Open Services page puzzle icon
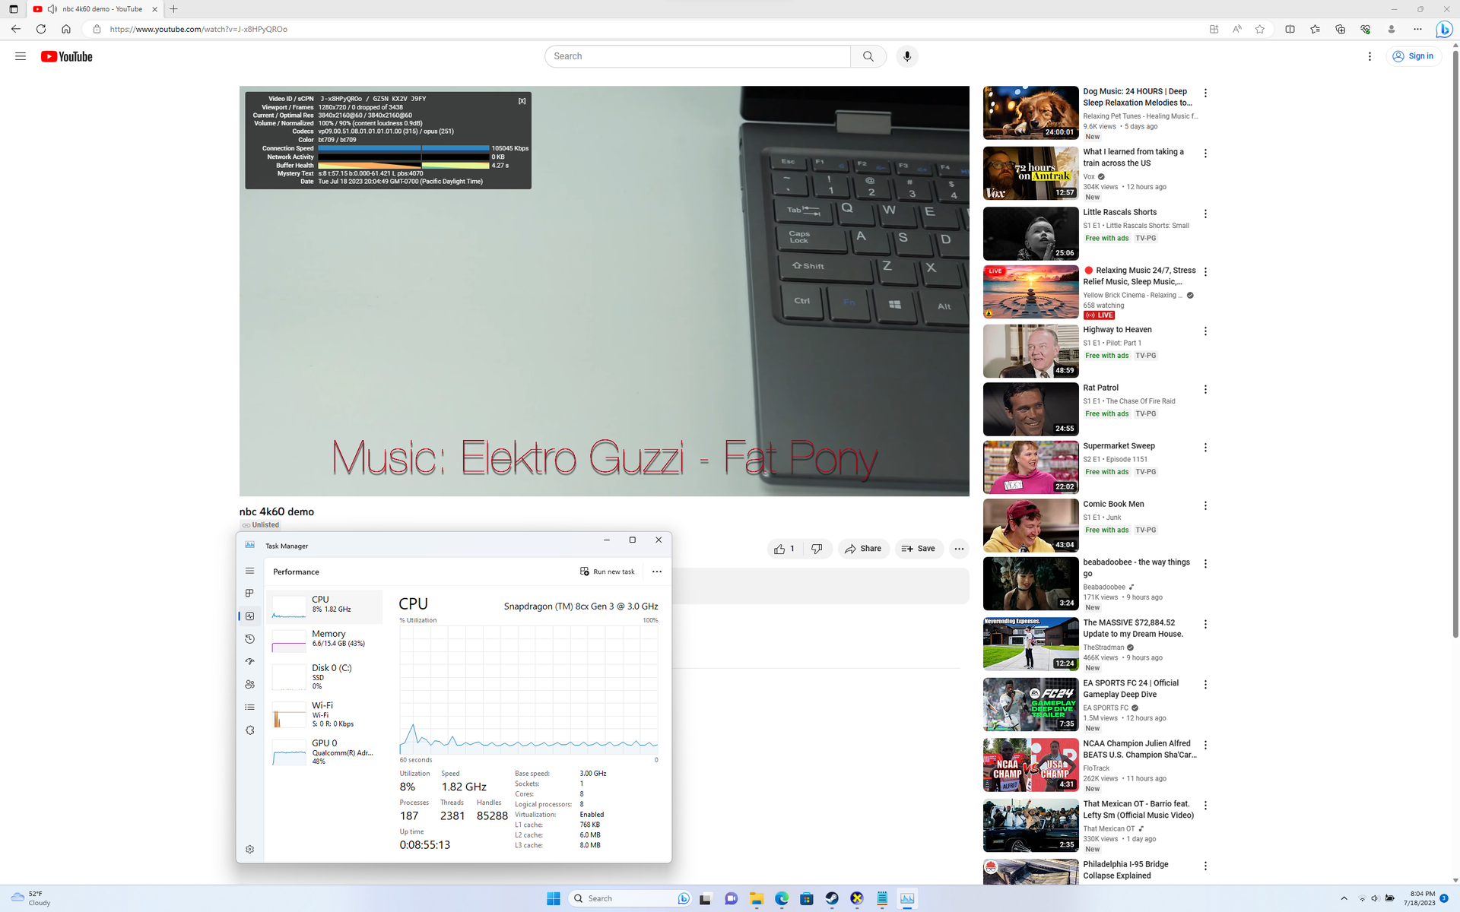This screenshot has width=1460, height=912. (249, 730)
